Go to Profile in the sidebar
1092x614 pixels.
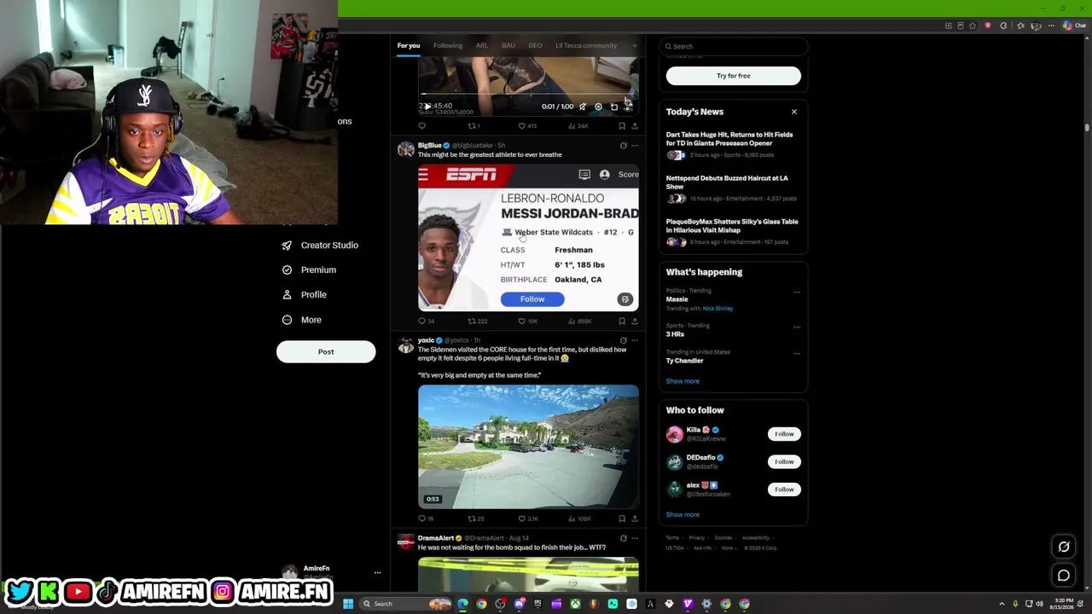[305, 295]
